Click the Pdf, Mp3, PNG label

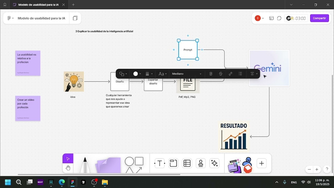coord(187,97)
